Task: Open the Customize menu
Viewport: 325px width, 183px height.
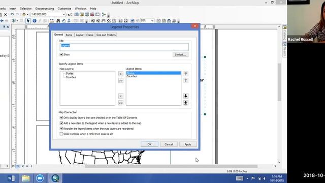Action: click(x=64, y=9)
